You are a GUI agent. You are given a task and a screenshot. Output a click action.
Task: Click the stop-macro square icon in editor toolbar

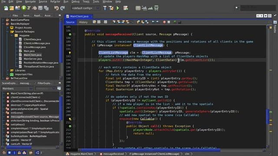coord(169,22)
